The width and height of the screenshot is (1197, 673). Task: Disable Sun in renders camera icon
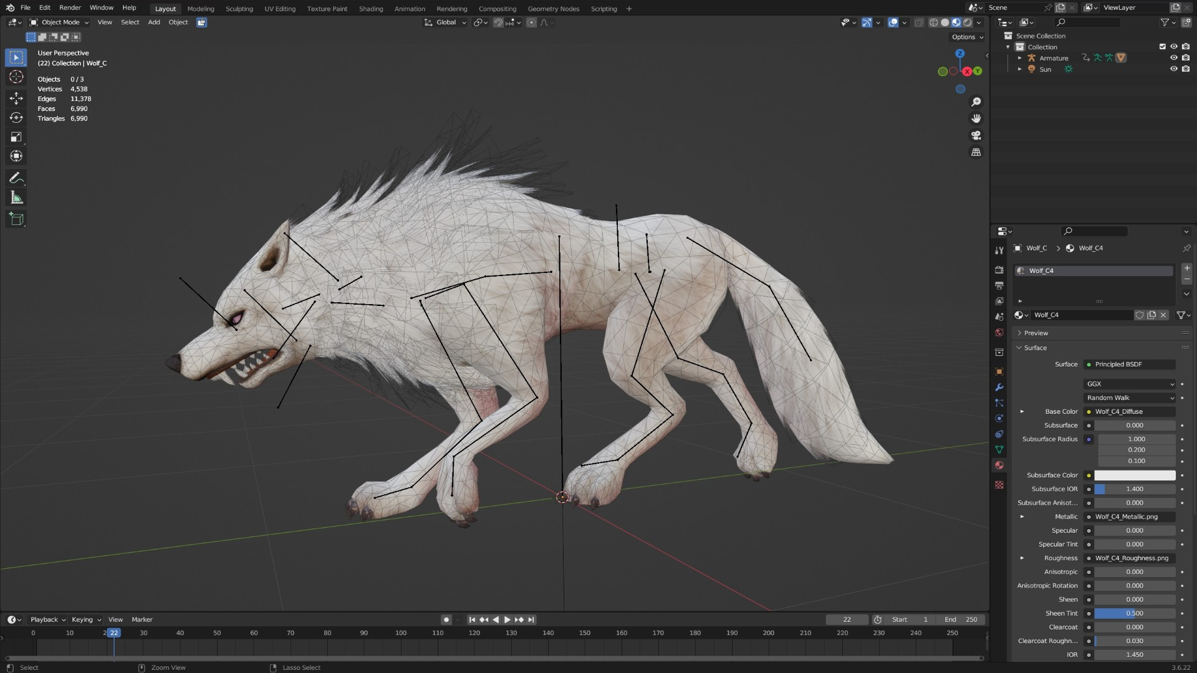pyautogui.click(x=1185, y=69)
